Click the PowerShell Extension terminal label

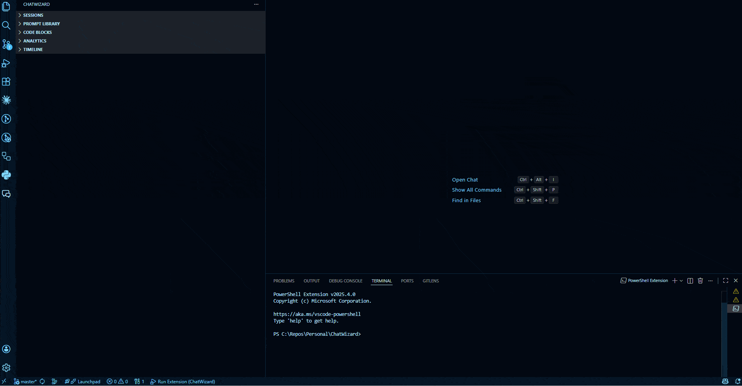[644, 281]
